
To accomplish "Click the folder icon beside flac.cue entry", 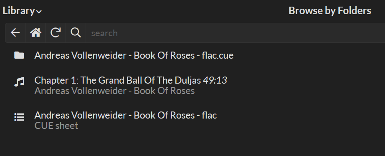I will pos(19,55).
